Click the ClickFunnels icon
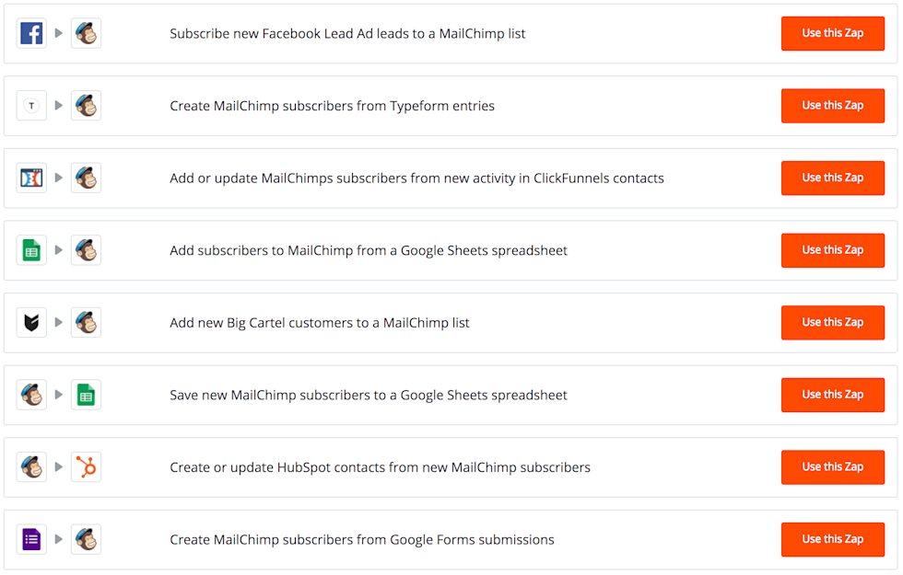Screen dimensions: 903x575 [31, 178]
